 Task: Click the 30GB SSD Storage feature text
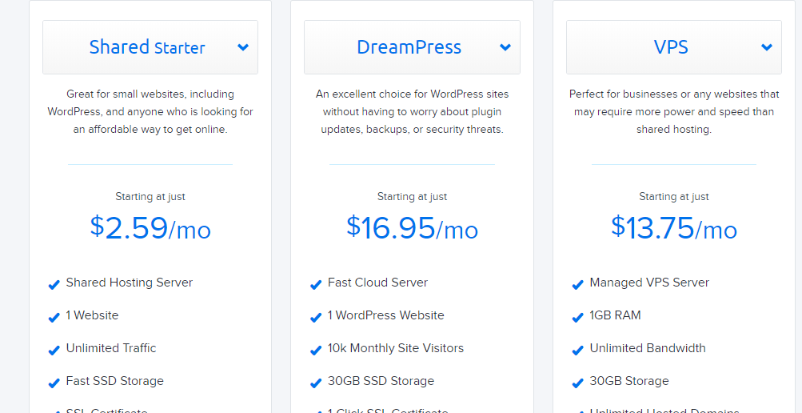381,381
